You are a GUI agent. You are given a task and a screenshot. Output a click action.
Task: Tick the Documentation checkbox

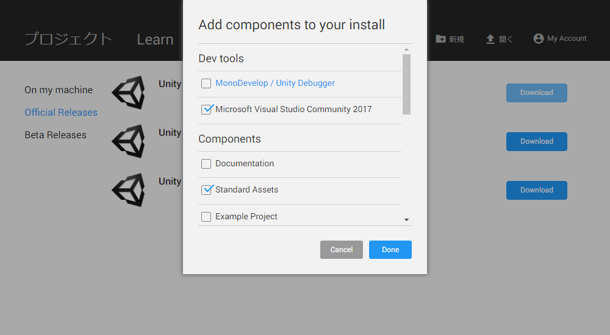point(206,164)
